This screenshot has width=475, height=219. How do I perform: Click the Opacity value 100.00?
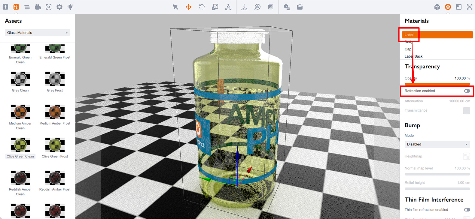(460, 78)
